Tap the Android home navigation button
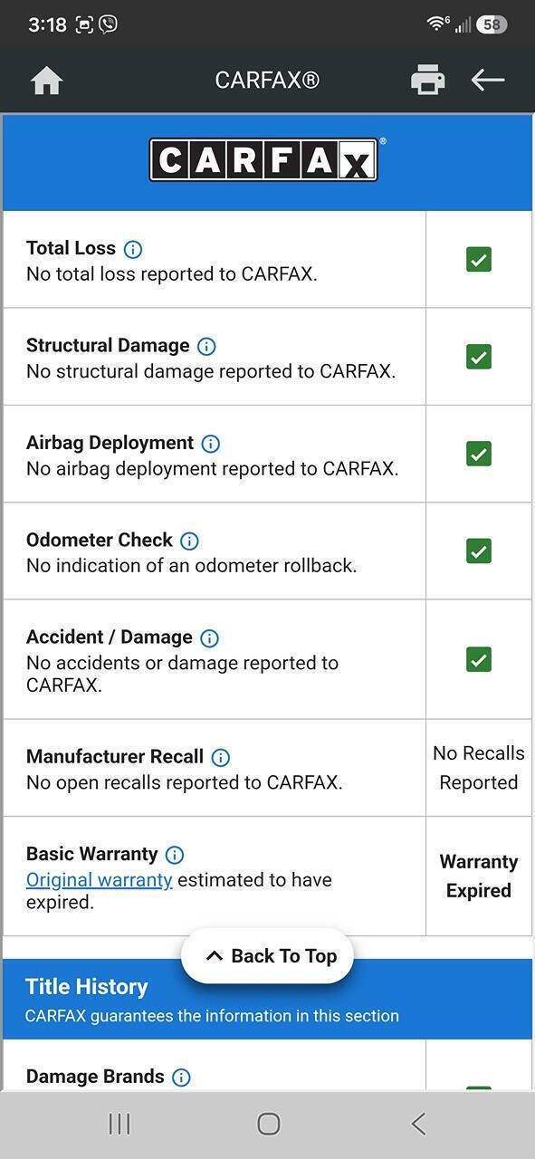Image resolution: width=535 pixels, height=1159 pixels. coord(268,1124)
